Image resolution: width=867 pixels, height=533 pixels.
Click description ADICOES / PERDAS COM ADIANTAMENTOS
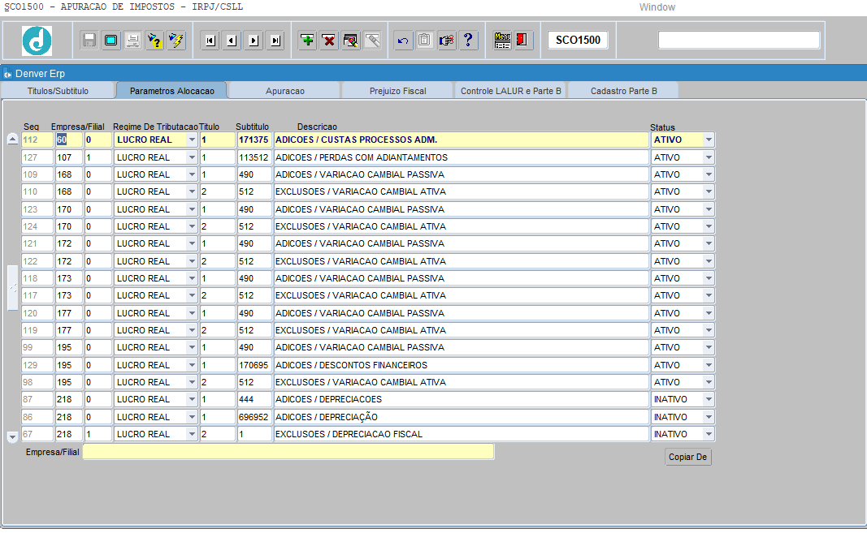462,158
